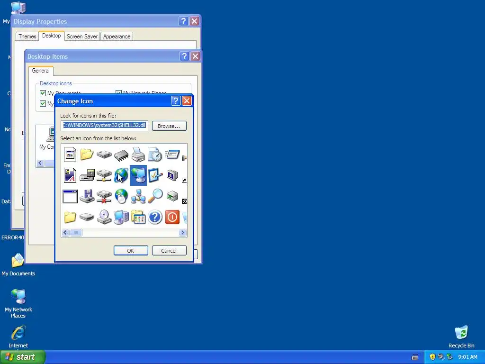The height and width of the screenshot is (364, 485).
Task: Pick the green circuit box icon
Action: pyautogui.click(x=172, y=196)
